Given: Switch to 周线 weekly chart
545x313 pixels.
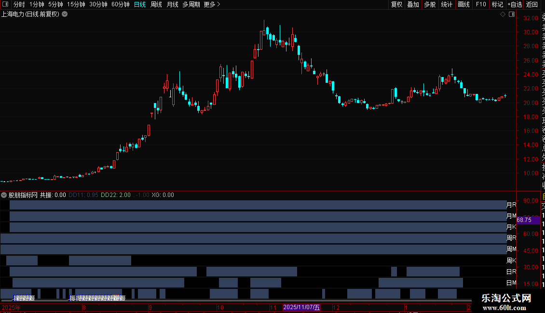Looking at the screenshot, I should pos(156,4).
